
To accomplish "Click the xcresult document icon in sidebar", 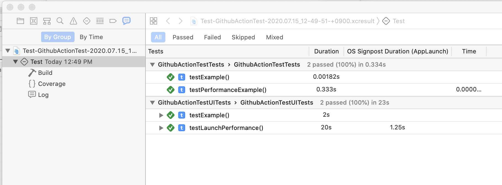I will click(17, 51).
